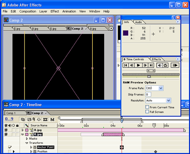
Task: Toggle the Anchor Point stopwatch
Action: pyautogui.click(x=35, y=147)
